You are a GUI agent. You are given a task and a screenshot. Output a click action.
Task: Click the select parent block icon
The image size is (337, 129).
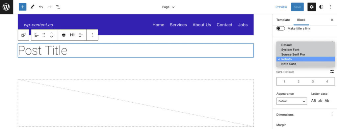pos(23,35)
